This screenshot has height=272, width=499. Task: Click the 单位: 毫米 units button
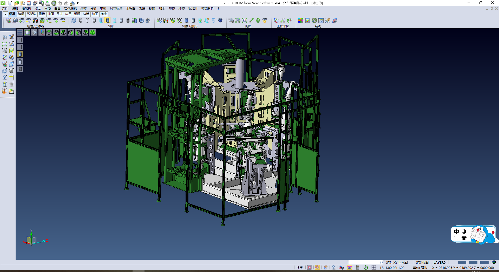420,268
